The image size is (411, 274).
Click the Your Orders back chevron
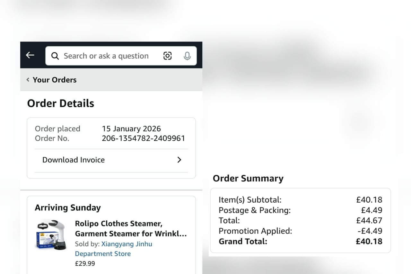point(28,80)
